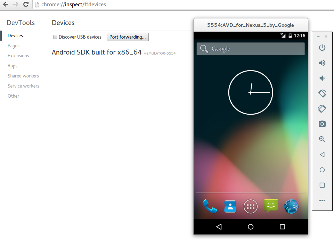Image resolution: width=334 pixels, height=239 pixels.
Task: Activate the emulator zoom magnifier icon
Action: point(322,139)
